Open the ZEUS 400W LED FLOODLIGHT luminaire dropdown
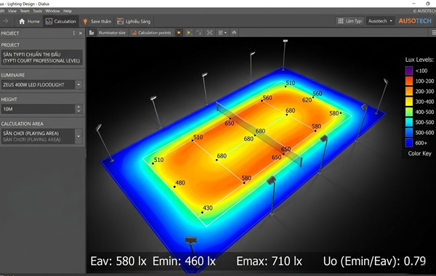This screenshot has width=436, height=276. click(x=78, y=84)
